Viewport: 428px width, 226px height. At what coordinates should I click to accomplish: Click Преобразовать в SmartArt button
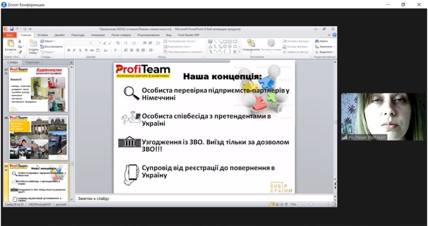click(x=184, y=52)
